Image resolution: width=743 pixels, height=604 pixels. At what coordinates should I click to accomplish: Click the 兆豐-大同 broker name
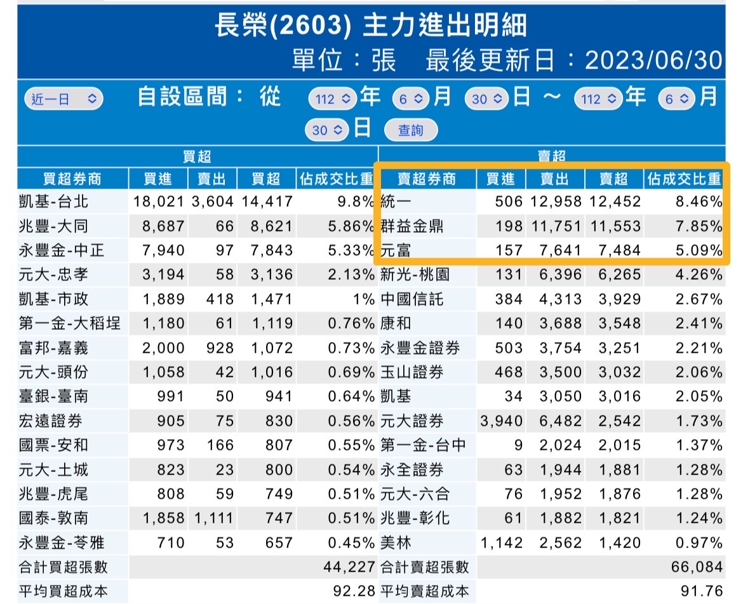click(x=53, y=226)
